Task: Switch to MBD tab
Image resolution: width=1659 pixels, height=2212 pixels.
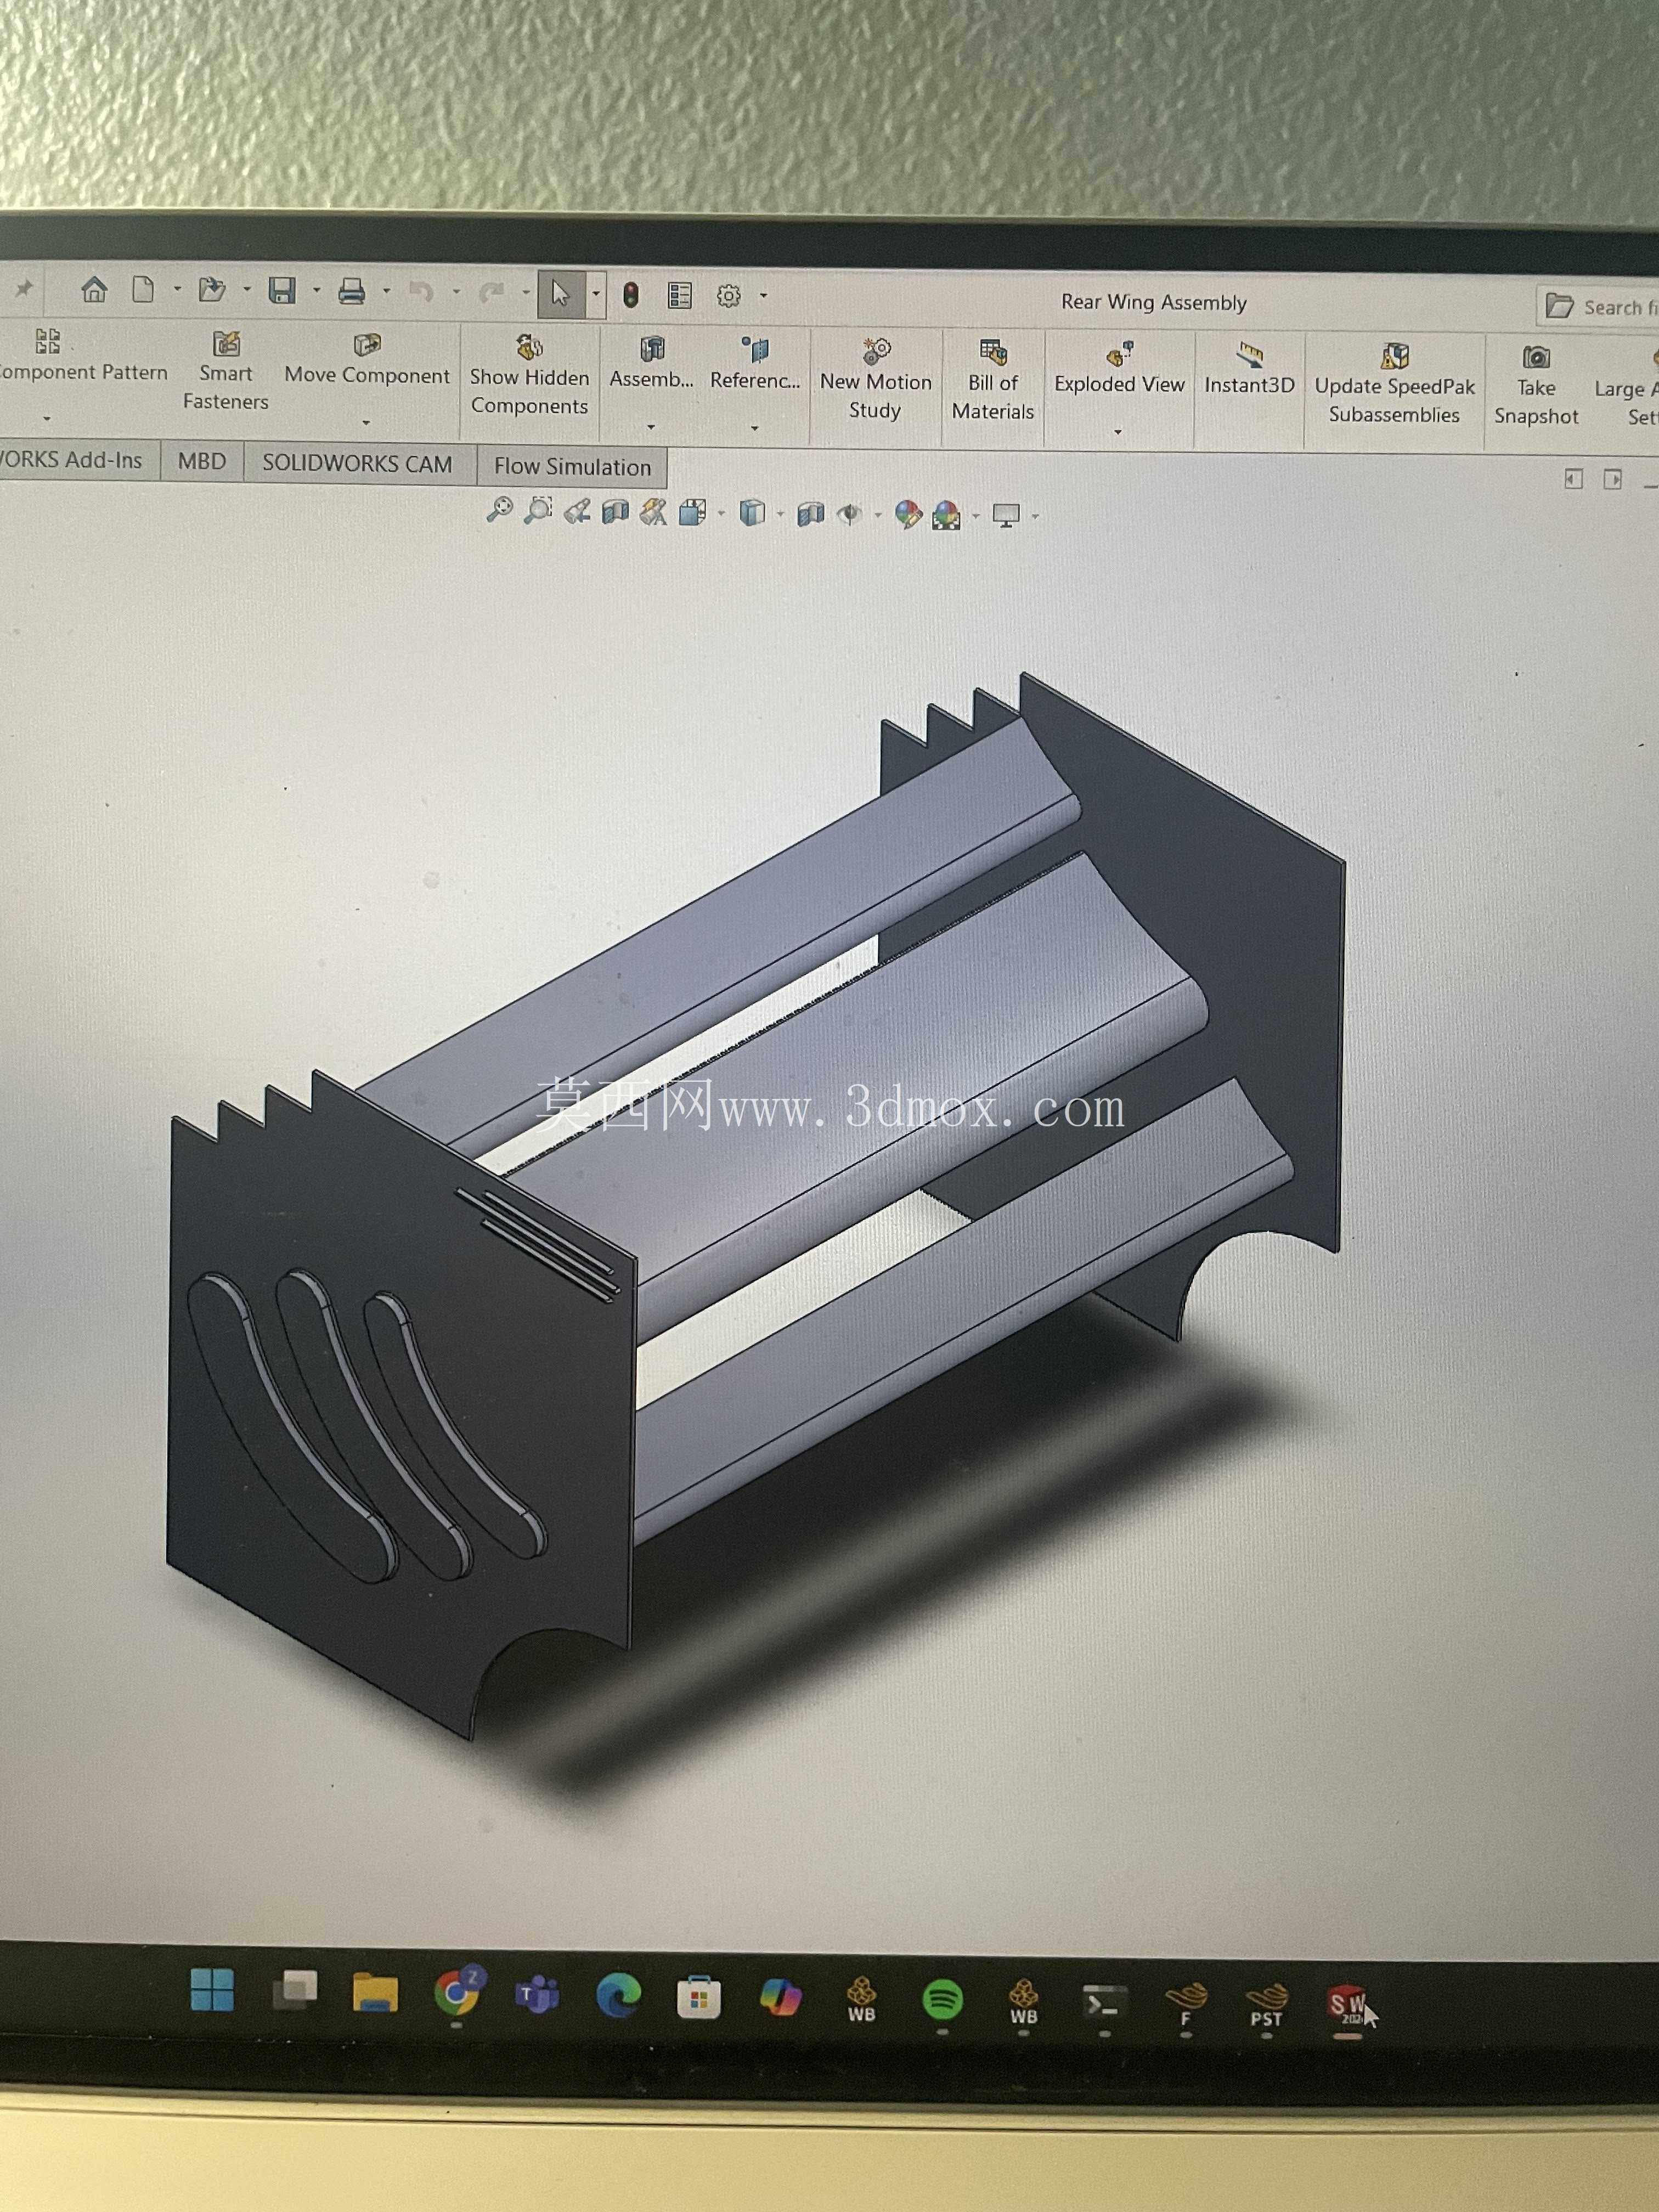Action: (202, 461)
